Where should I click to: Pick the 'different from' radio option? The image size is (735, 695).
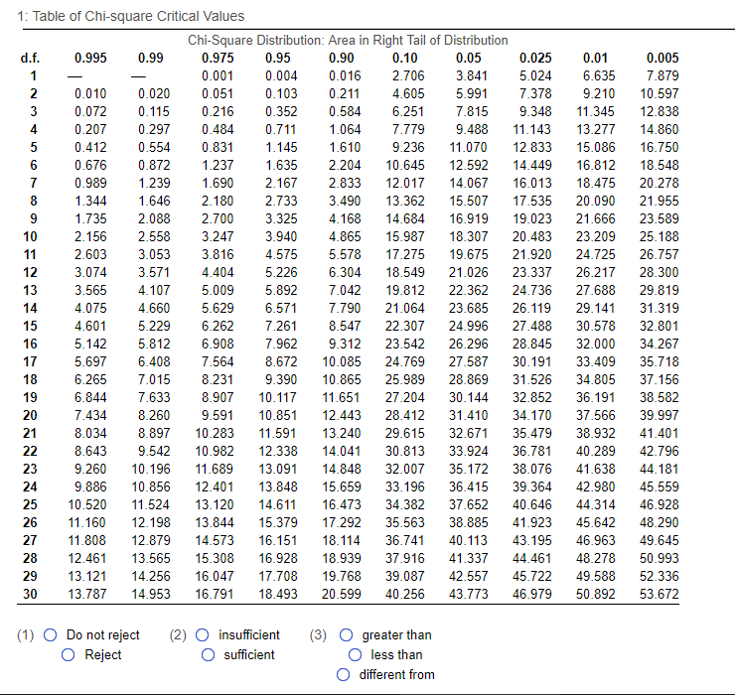343,675
